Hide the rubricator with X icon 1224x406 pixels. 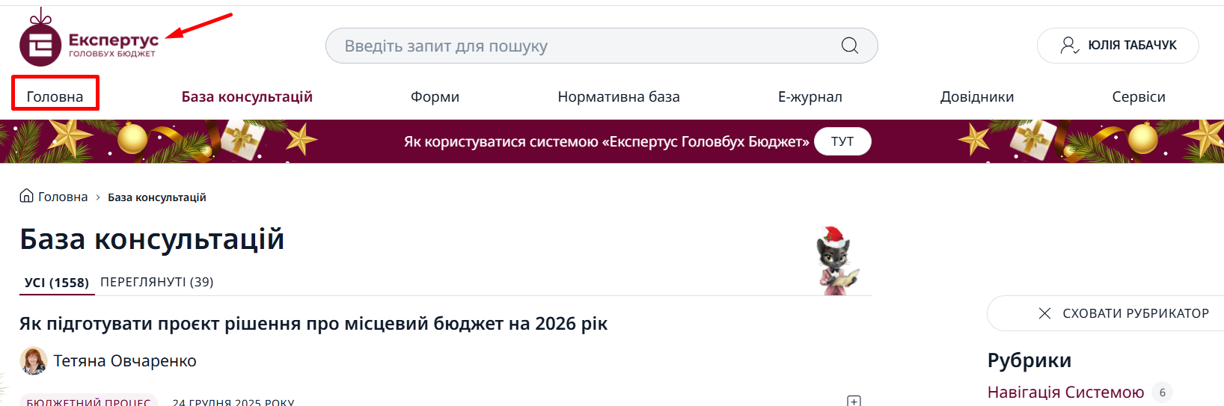1045,313
